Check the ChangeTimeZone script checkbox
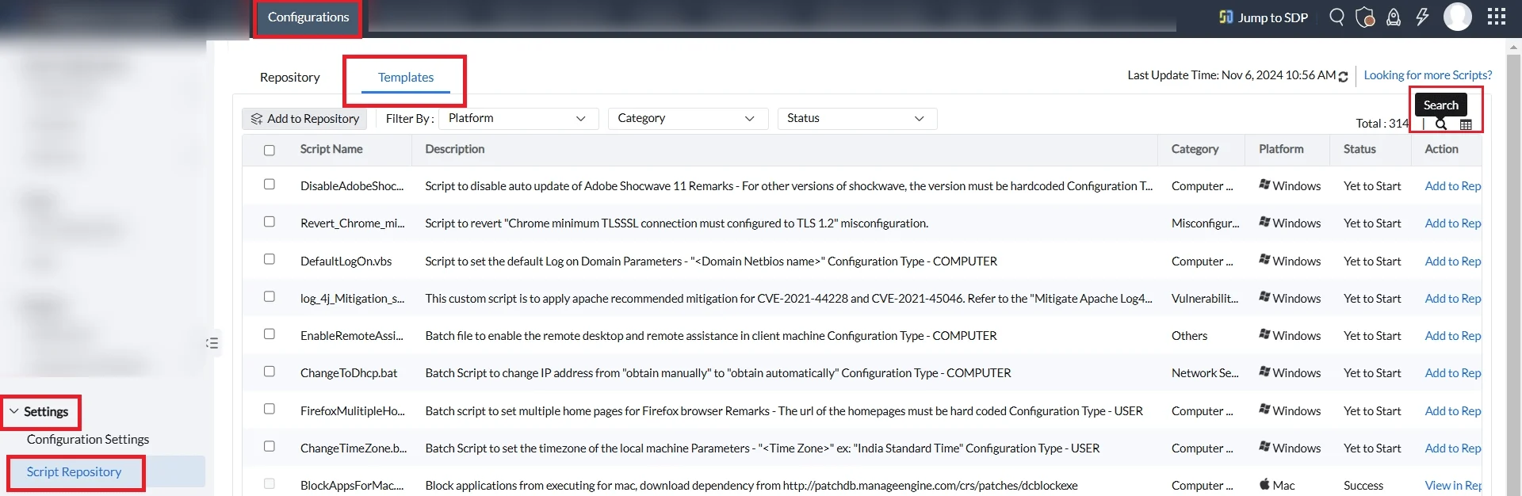The height and width of the screenshot is (496, 1522). point(270,446)
